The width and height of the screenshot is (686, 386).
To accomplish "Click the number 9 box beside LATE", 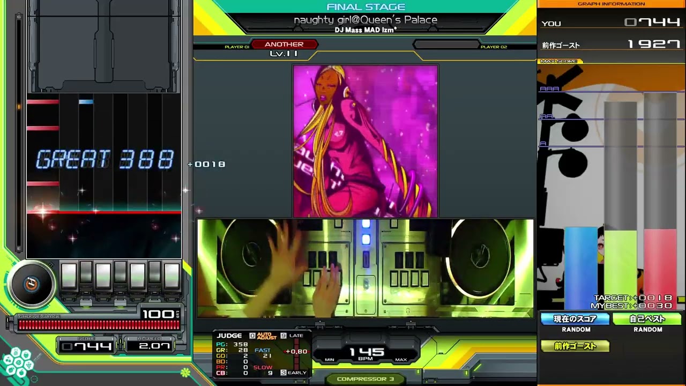I will (x=284, y=336).
